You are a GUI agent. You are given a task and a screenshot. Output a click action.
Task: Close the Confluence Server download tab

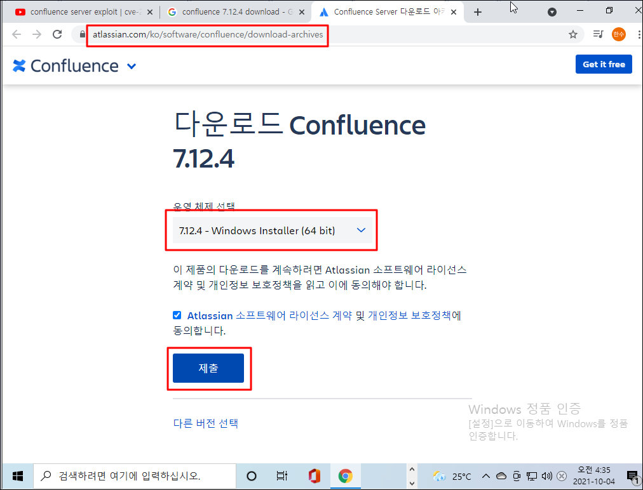tap(454, 12)
